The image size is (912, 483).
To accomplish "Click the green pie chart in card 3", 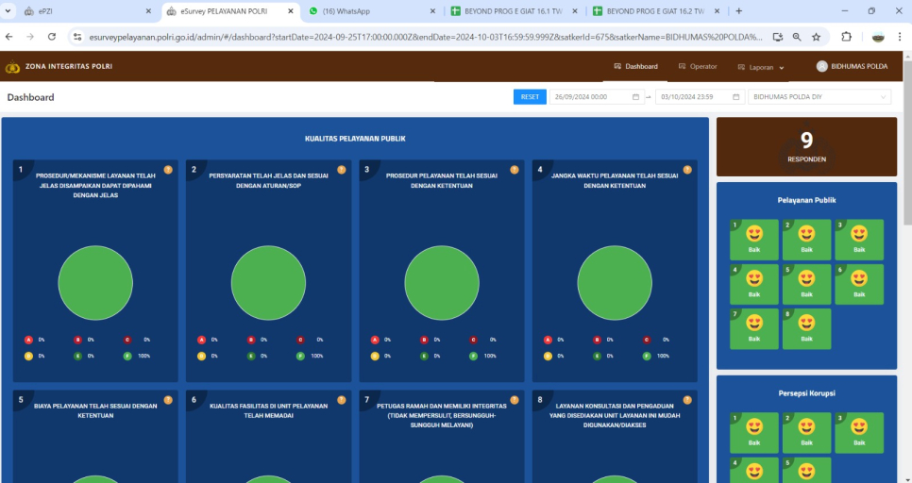I will point(442,283).
